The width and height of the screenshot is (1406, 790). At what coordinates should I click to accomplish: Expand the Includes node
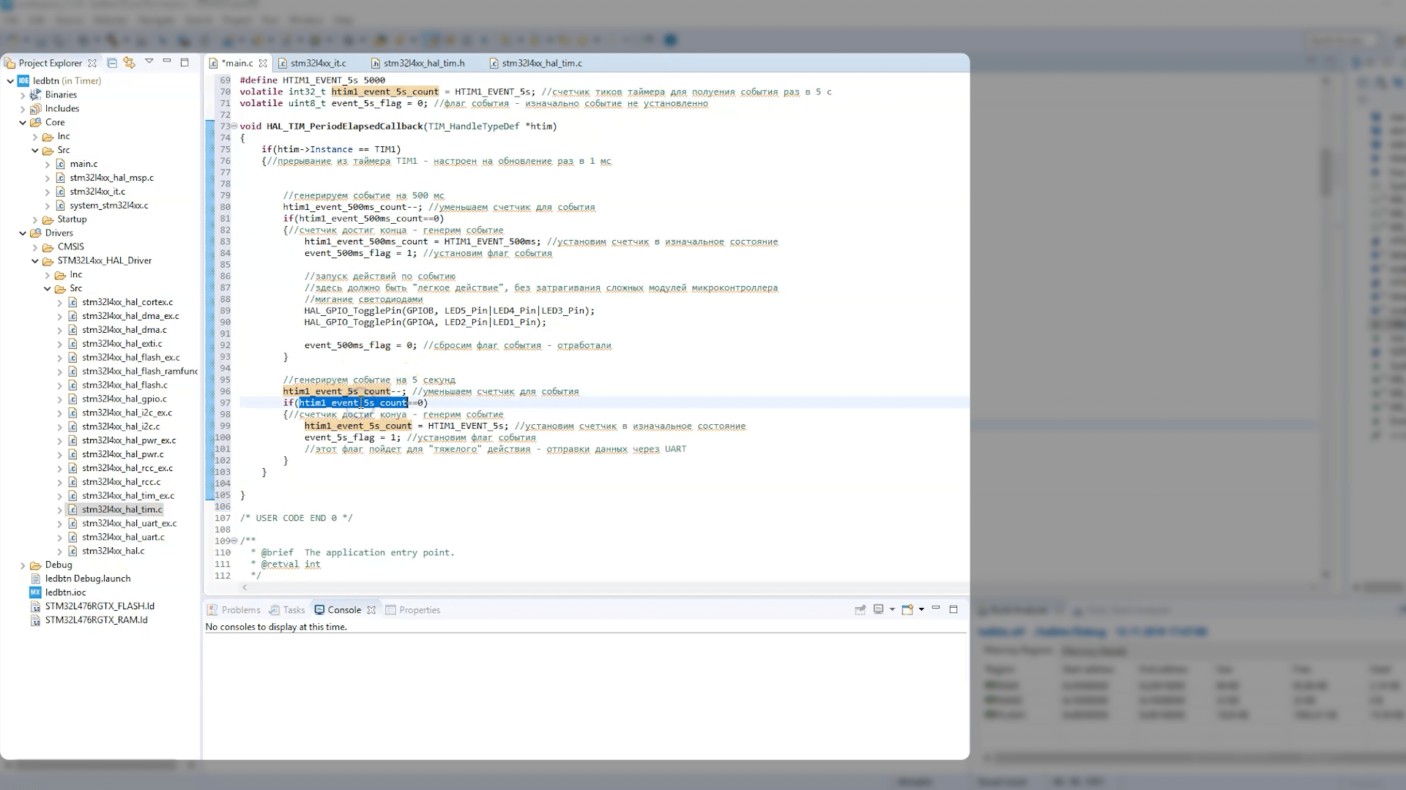(x=23, y=109)
